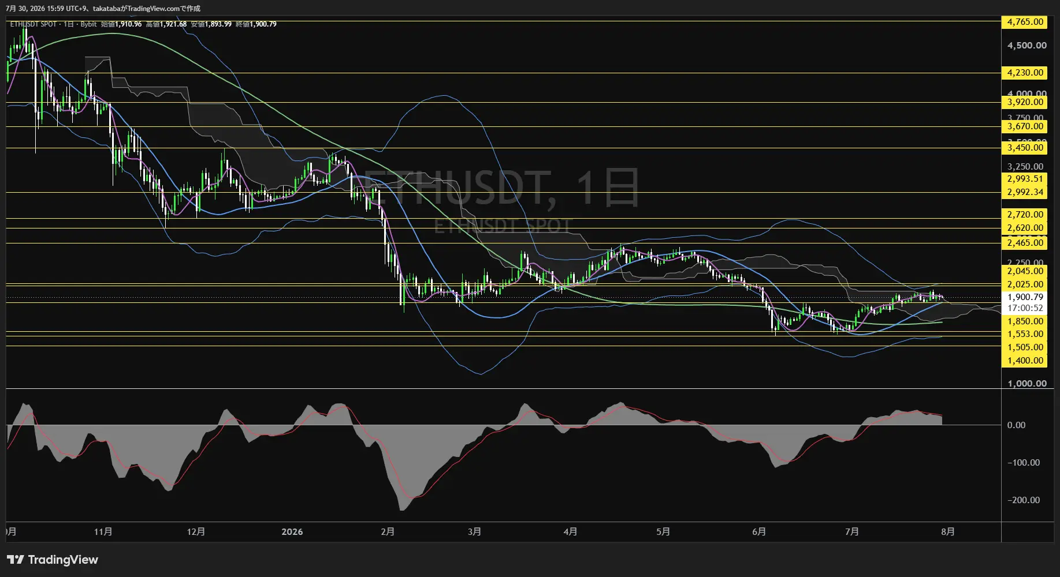Click the 4月 date marker on time axis
This screenshot has height=577, width=1060.
click(570, 532)
